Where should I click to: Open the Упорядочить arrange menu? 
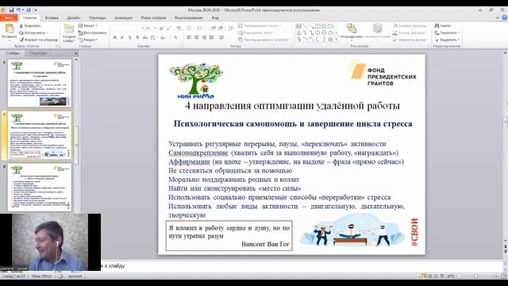(352, 32)
